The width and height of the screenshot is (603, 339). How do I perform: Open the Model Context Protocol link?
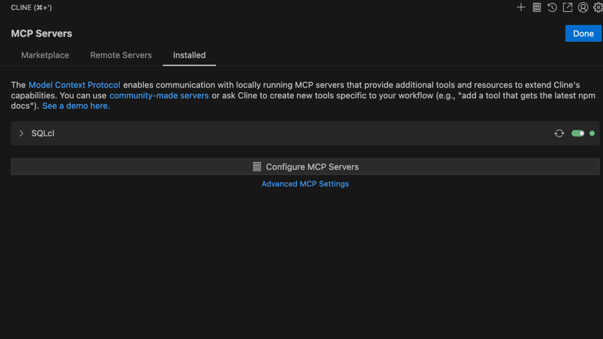pyautogui.click(x=74, y=85)
